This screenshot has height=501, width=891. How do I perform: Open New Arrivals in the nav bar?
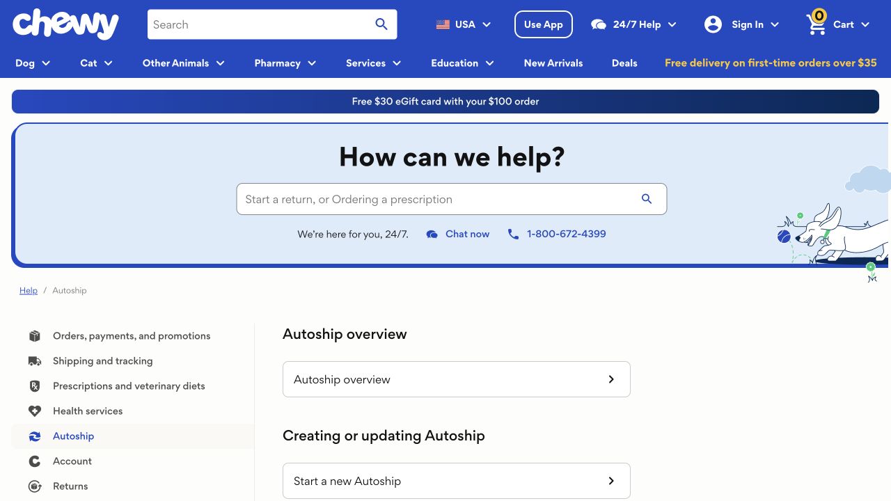pos(553,63)
